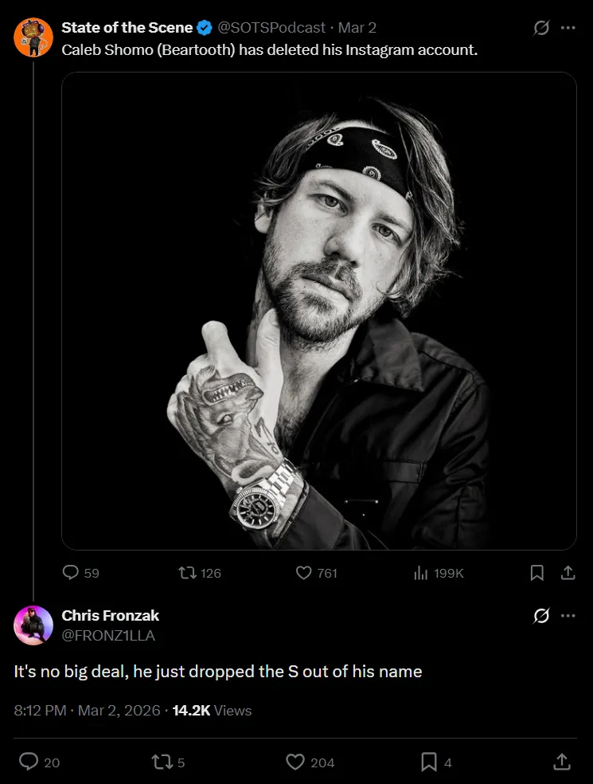This screenshot has width=593, height=784.
Task: Reply to Chris Fronzak's tweet
Action: point(29,762)
